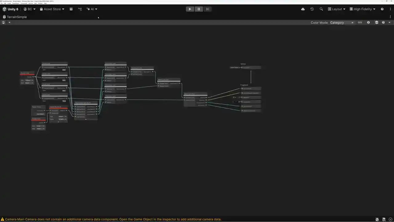The image size is (394, 222).
Task: Click the red color swatch node in graph
Action: [27, 74]
